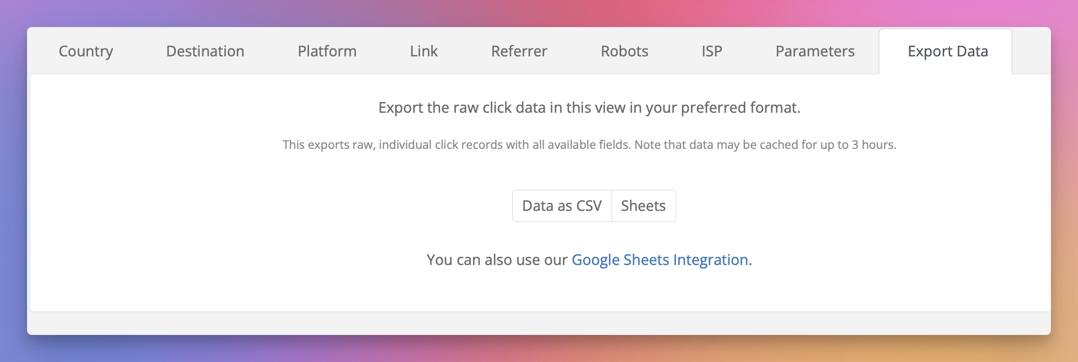Image resolution: width=1078 pixels, height=362 pixels.
Task: View the Link tab
Action: coord(424,51)
